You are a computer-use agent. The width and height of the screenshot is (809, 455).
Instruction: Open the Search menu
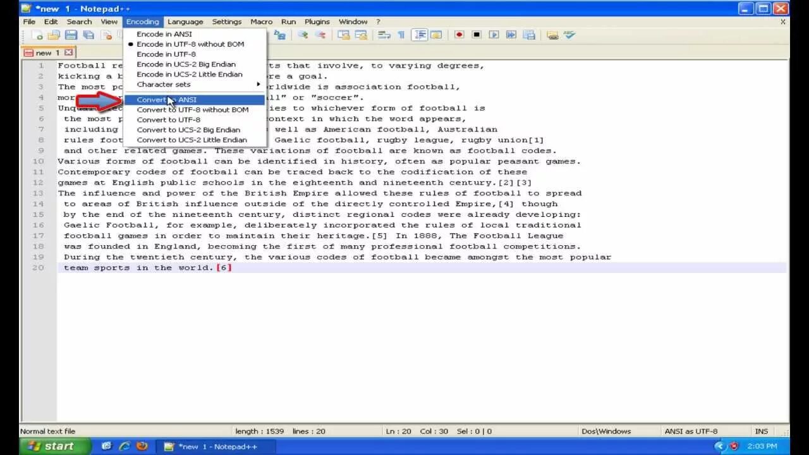80,21
